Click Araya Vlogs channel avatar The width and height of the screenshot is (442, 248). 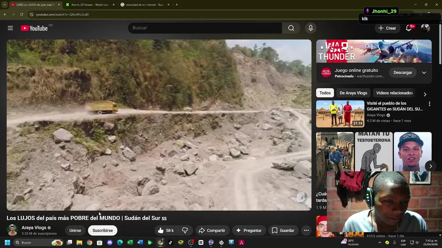12,230
